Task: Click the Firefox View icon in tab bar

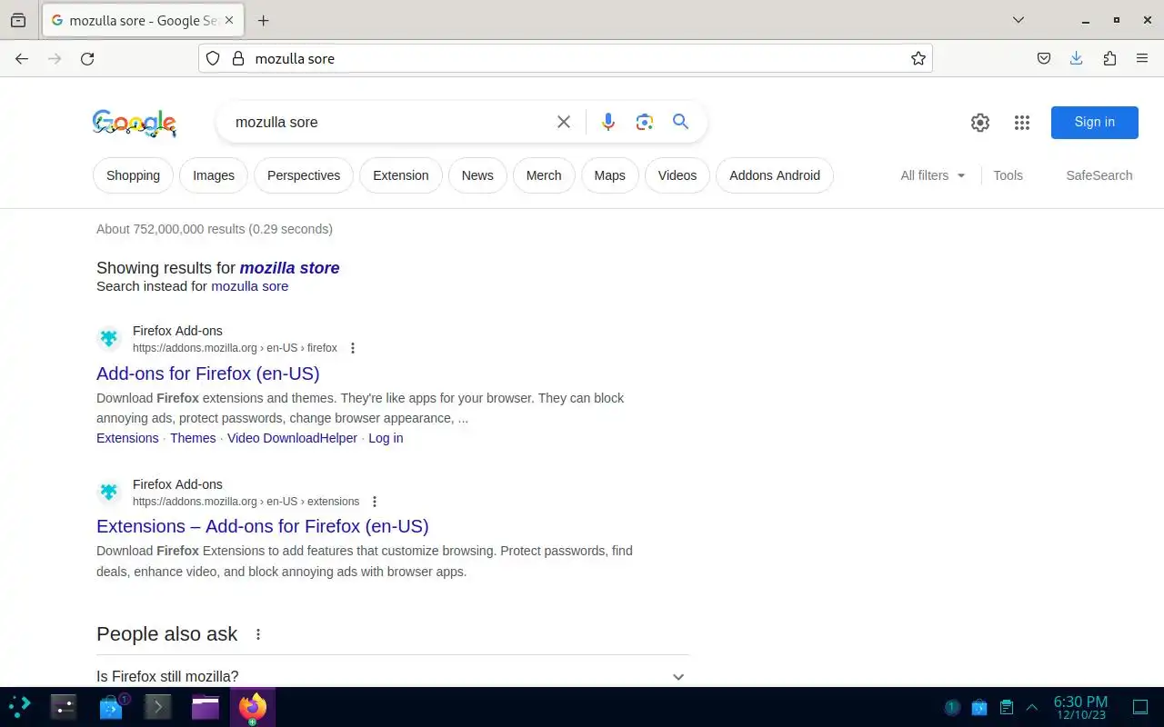Action: tap(18, 20)
